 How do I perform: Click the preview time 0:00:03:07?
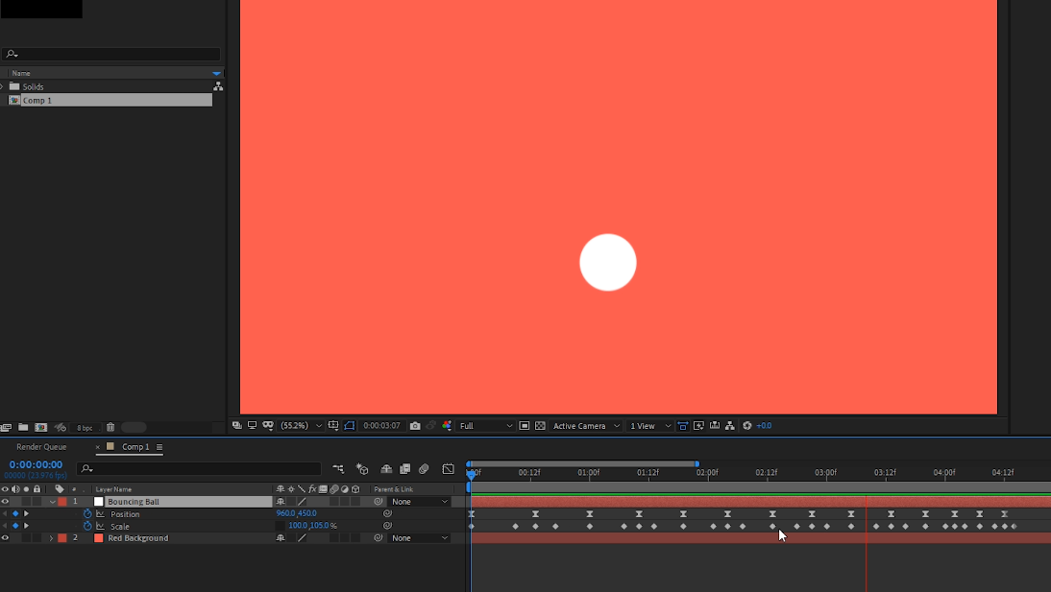tap(381, 425)
